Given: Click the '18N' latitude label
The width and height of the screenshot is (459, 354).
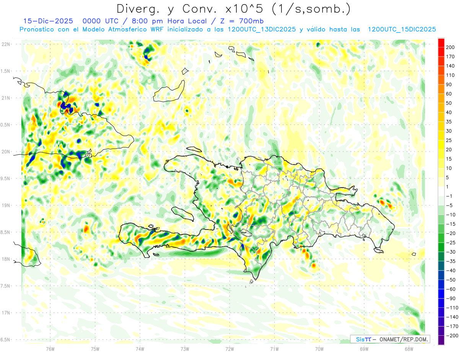Looking at the screenshot, I should (6, 259).
